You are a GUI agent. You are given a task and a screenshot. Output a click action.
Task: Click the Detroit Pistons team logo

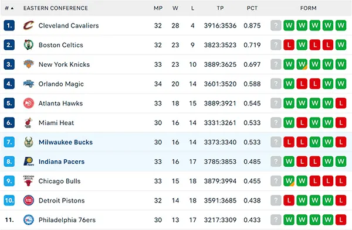coord(29,200)
